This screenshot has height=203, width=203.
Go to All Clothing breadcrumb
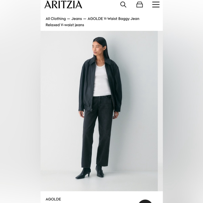tap(56, 19)
